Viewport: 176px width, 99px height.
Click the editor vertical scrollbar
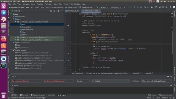point(172,43)
